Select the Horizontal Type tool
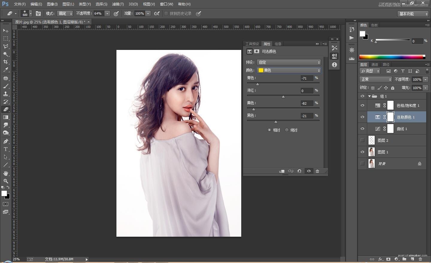This screenshot has height=263, width=431. click(6, 149)
